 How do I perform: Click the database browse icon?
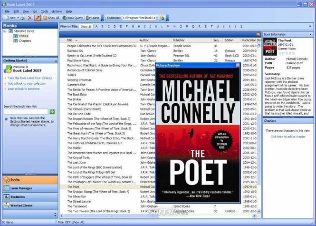click(x=162, y=18)
